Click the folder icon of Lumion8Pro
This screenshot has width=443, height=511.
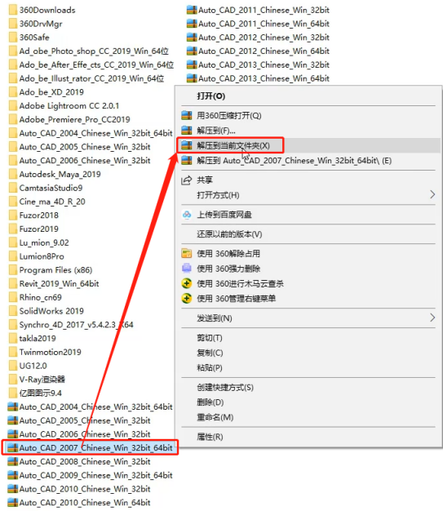click(13, 256)
